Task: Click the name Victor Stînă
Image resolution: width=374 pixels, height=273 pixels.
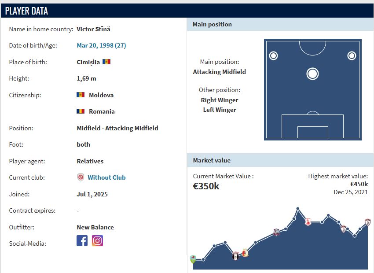Action: tap(93, 29)
